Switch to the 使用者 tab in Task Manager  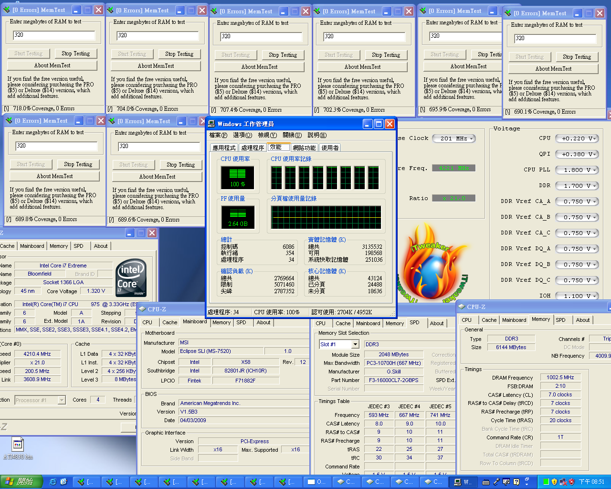click(x=330, y=148)
